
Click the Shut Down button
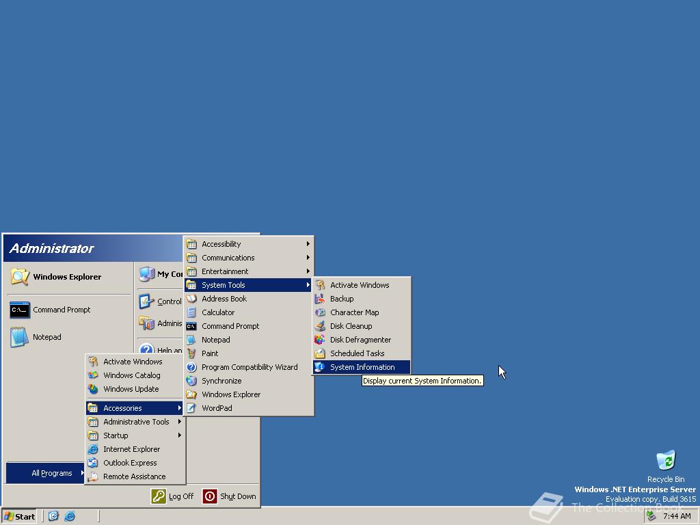(x=230, y=496)
